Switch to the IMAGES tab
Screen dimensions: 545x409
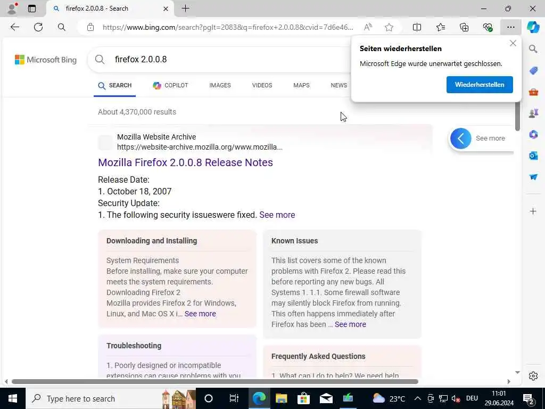[220, 85]
